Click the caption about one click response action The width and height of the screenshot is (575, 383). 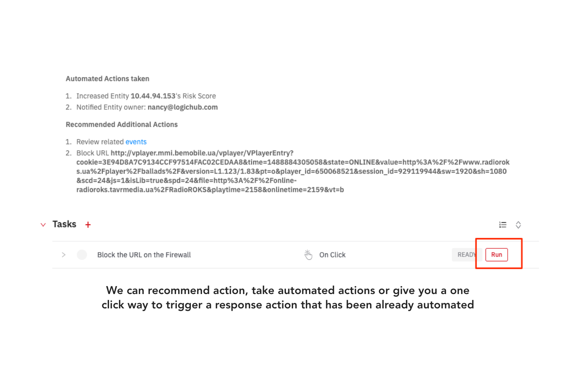click(287, 297)
